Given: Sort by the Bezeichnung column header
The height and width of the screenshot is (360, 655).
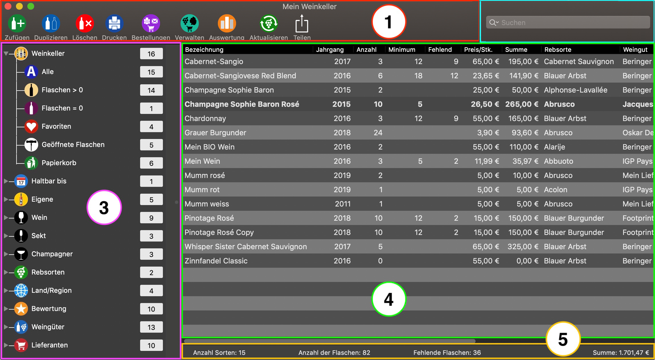Looking at the screenshot, I should (x=248, y=50).
